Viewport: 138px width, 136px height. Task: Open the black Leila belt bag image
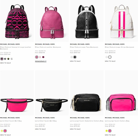click(52, 105)
